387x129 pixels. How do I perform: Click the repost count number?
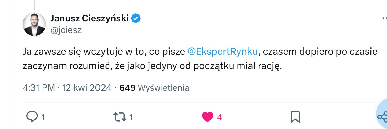[x=131, y=117]
